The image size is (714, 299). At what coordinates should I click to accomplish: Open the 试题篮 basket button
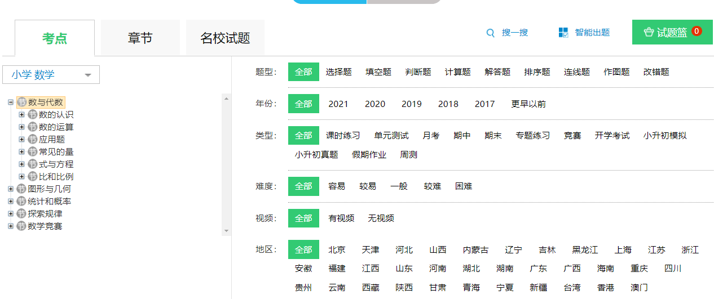coord(672,32)
